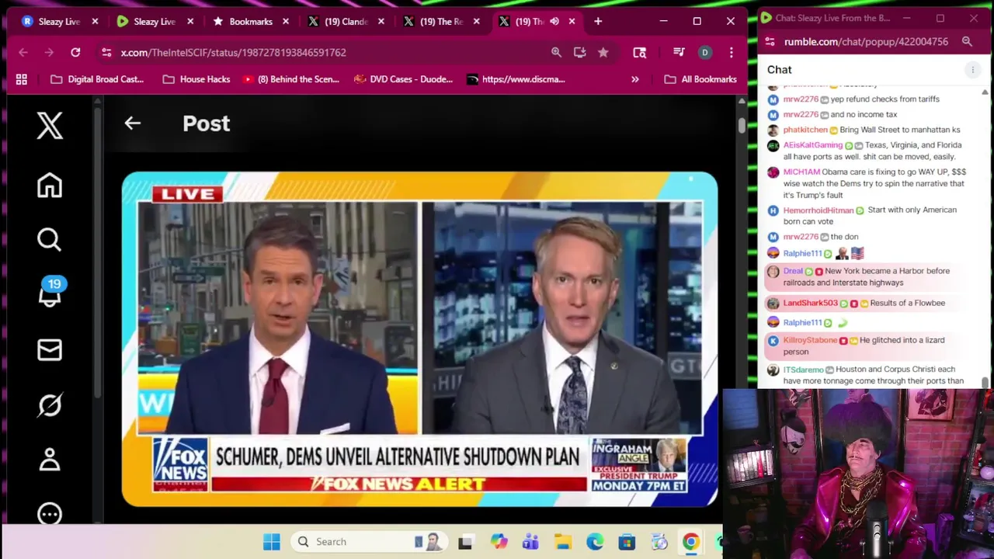994x559 pixels.
Task: Click the search icon in Rumble popup title bar
Action: 967,42
